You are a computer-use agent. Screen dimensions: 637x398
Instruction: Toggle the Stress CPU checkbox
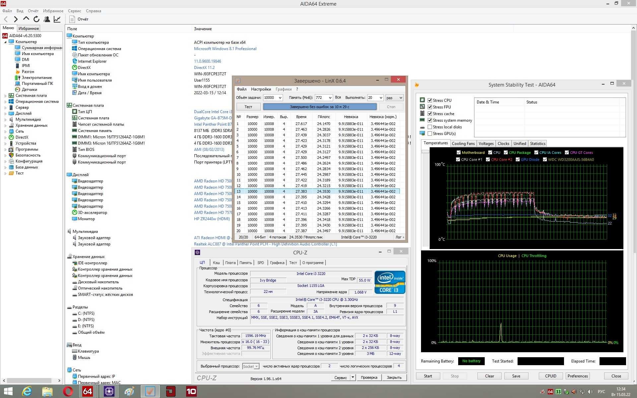pos(430,100)
